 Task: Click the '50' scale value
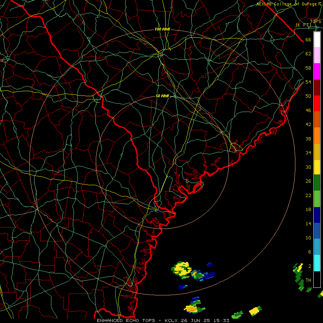click(x=308, y=96)
